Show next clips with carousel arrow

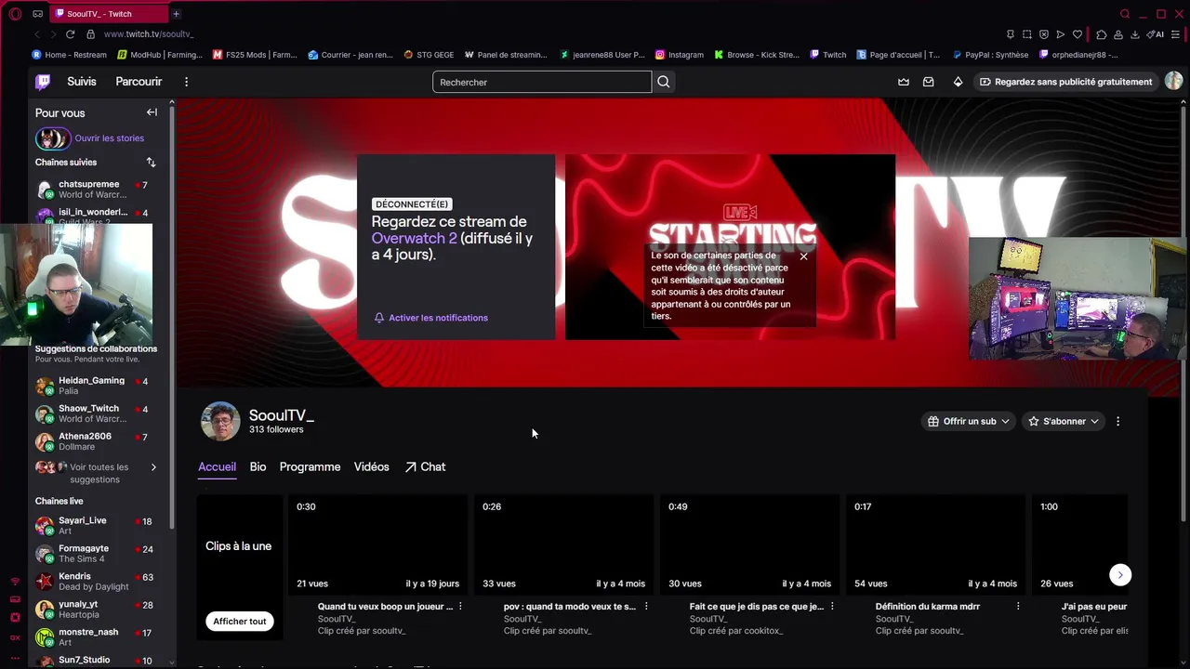1120,575
